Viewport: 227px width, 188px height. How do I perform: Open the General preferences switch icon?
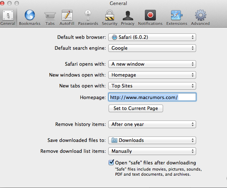point(8,15)
